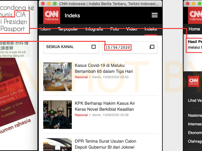Click Nasional link in right window footer
The width and height of the screenshot is (202, 151).
point(195,115)
